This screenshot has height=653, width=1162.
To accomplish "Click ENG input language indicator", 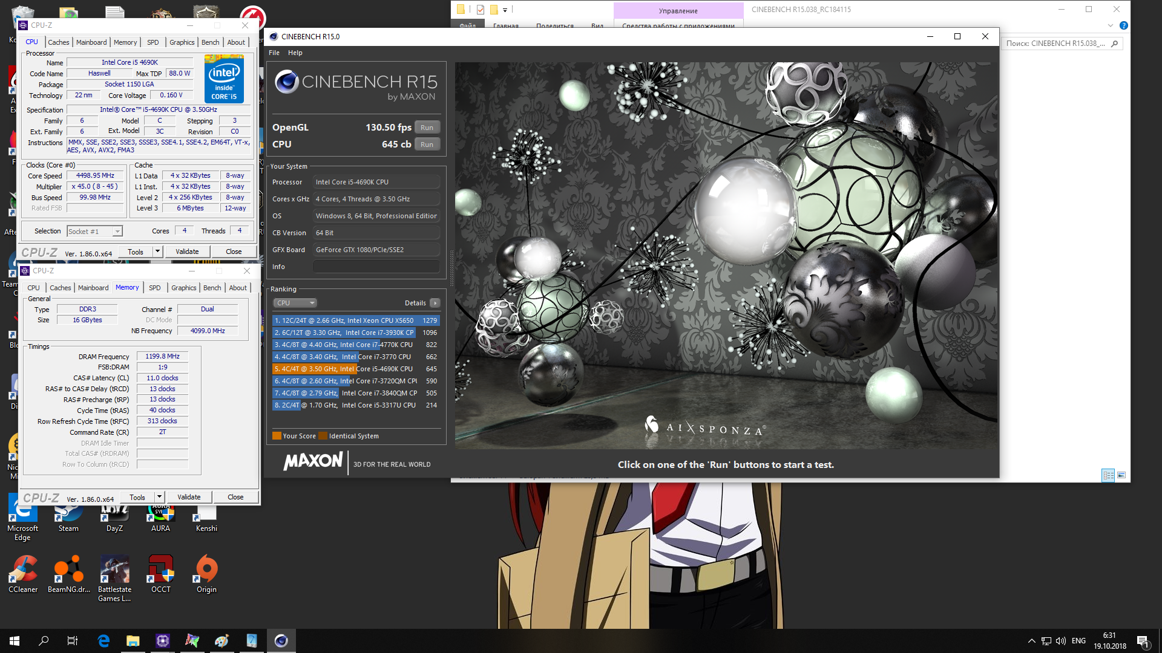I will (1078, 641).
